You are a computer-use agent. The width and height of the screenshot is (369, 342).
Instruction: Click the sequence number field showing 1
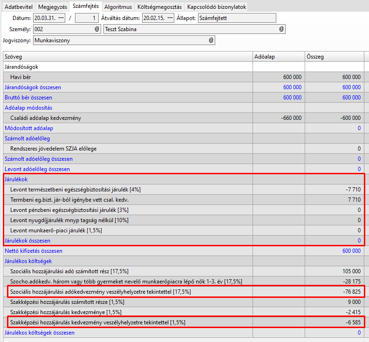tap(87, 18)
